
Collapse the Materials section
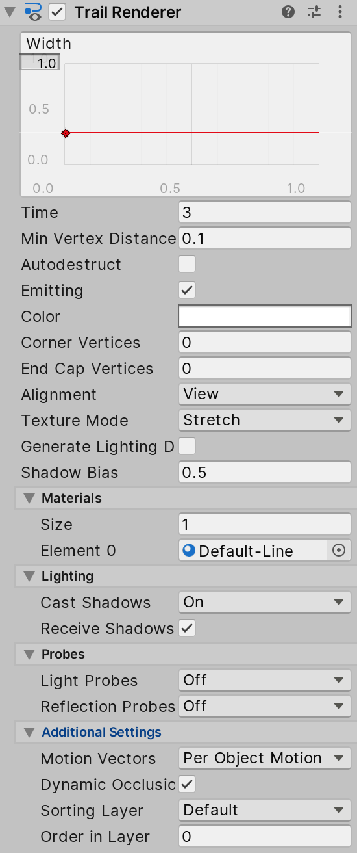(29, 498)
